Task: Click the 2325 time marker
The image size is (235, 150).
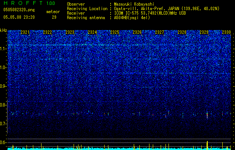Action: tap(115, 32)
